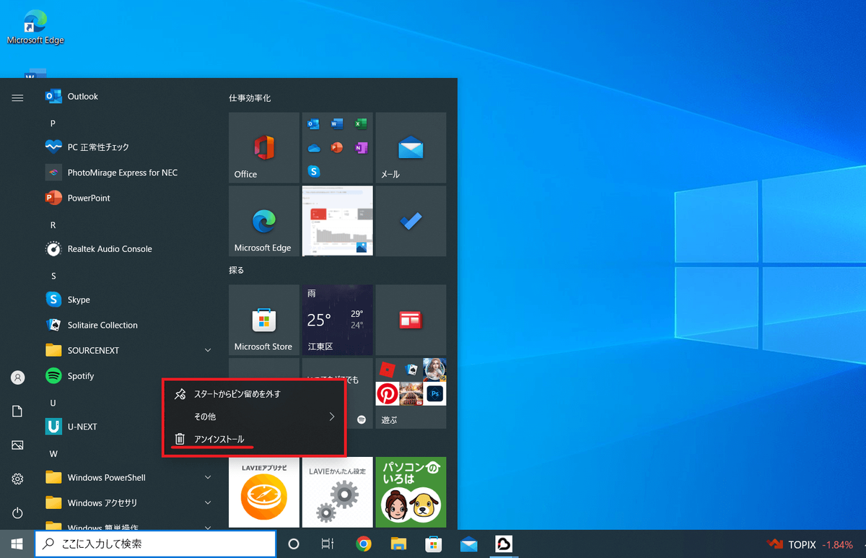Jump to letter W section header
The image size is (866, 558).
point(53,453)
